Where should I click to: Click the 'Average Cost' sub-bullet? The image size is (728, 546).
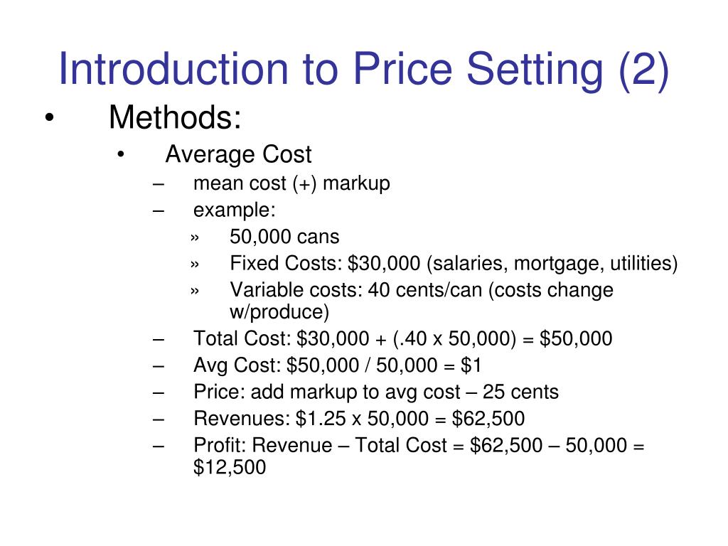238,154
